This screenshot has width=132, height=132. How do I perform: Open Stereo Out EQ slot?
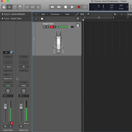(x=24, y=62)
